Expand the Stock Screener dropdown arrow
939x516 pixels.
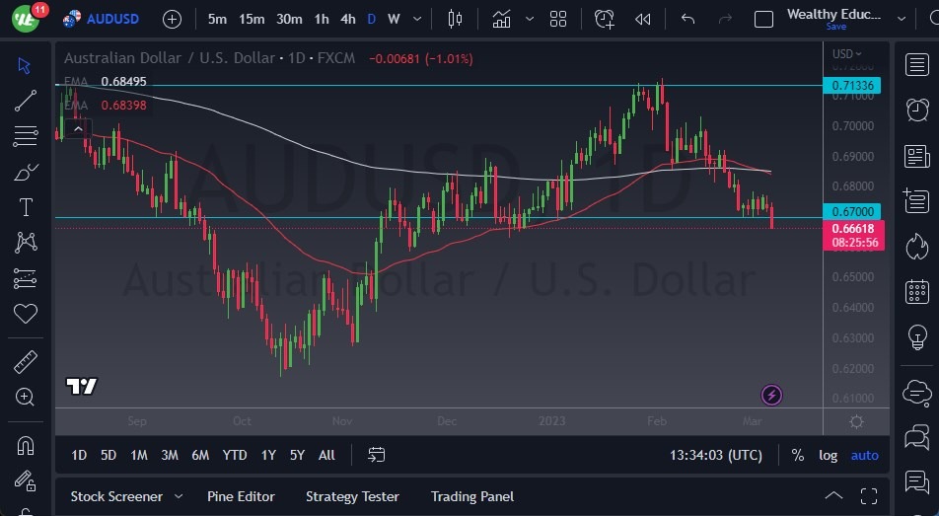point(179,496)
